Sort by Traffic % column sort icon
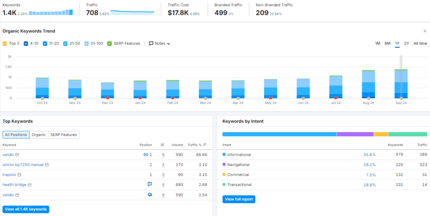The image size is (430, 216). (205, 145)
